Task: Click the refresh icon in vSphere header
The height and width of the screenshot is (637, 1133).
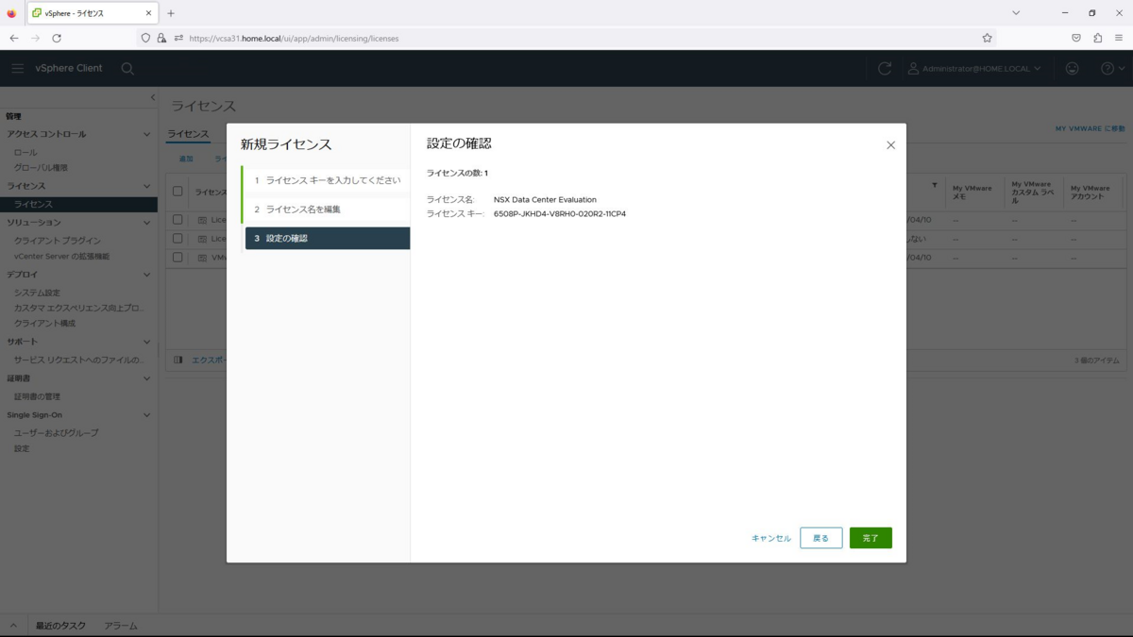Action: pos(885,68)
